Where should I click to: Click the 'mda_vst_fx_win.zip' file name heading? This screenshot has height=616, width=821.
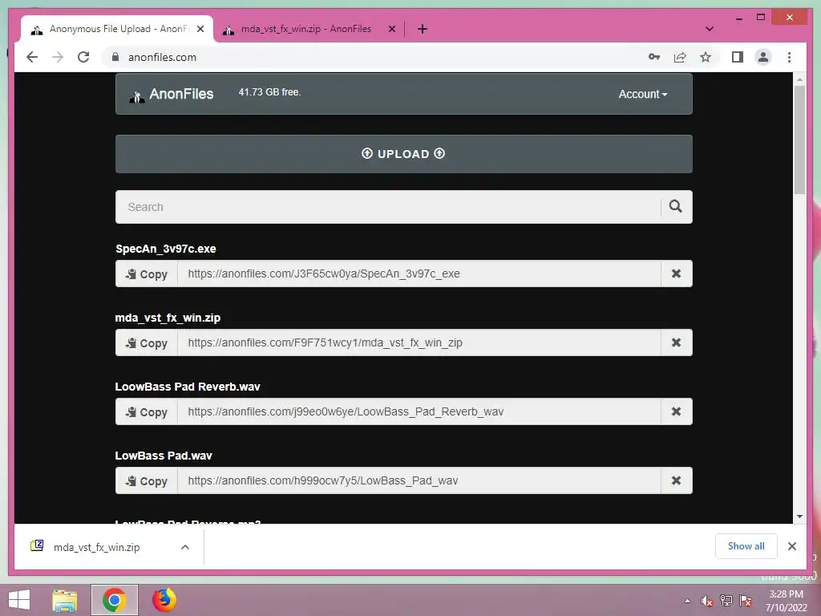[168, 318]
